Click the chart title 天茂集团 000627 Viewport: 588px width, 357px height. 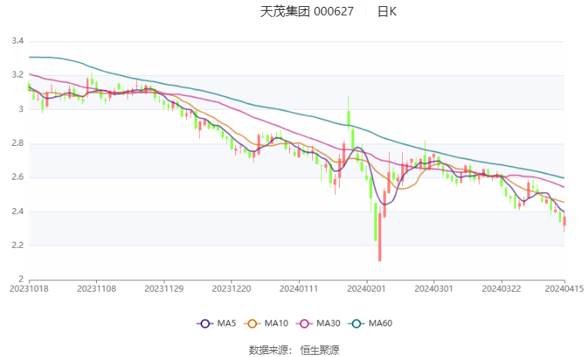[307, 12]
